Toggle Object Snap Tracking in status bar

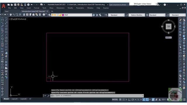(x=144, y=99)
